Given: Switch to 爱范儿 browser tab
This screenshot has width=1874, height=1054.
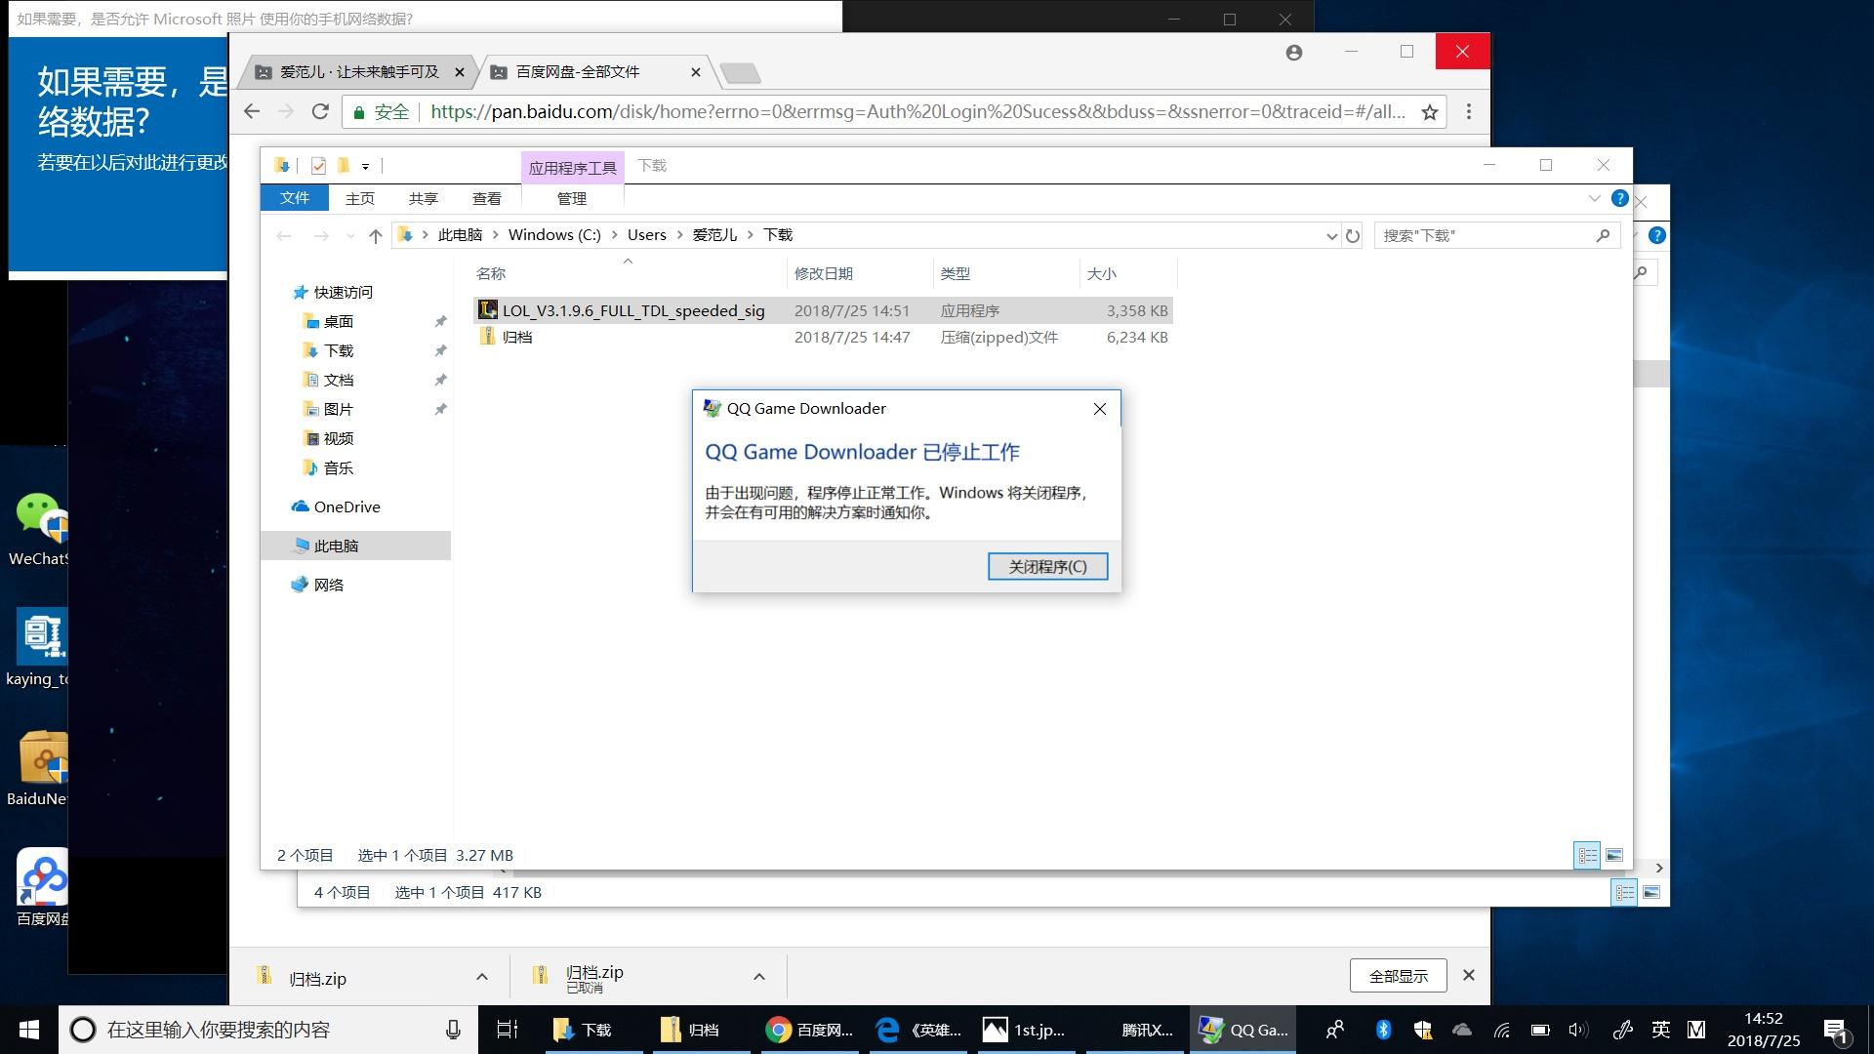Looking at the screenshot, I should [359, 71].
